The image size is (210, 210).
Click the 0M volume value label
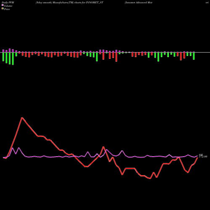coord(201,155)
